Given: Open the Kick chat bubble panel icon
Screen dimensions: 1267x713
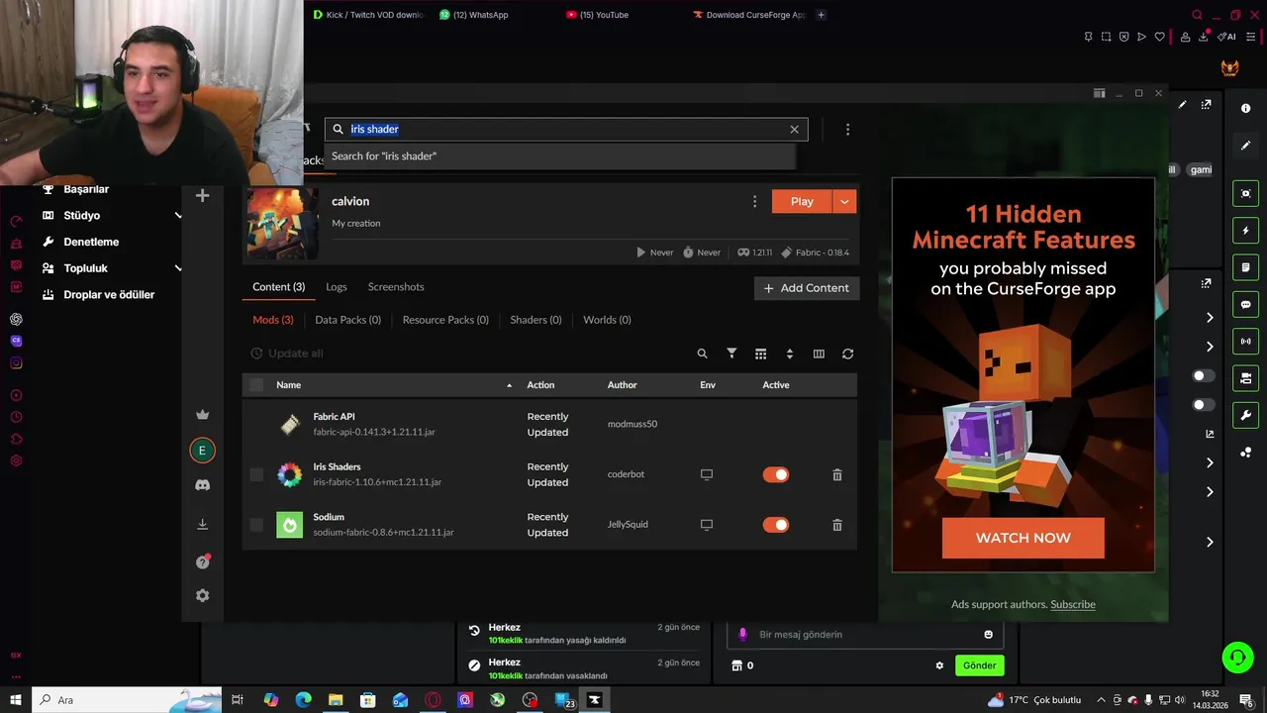Looking at the screenshot, I should [x=1246, y=304].
